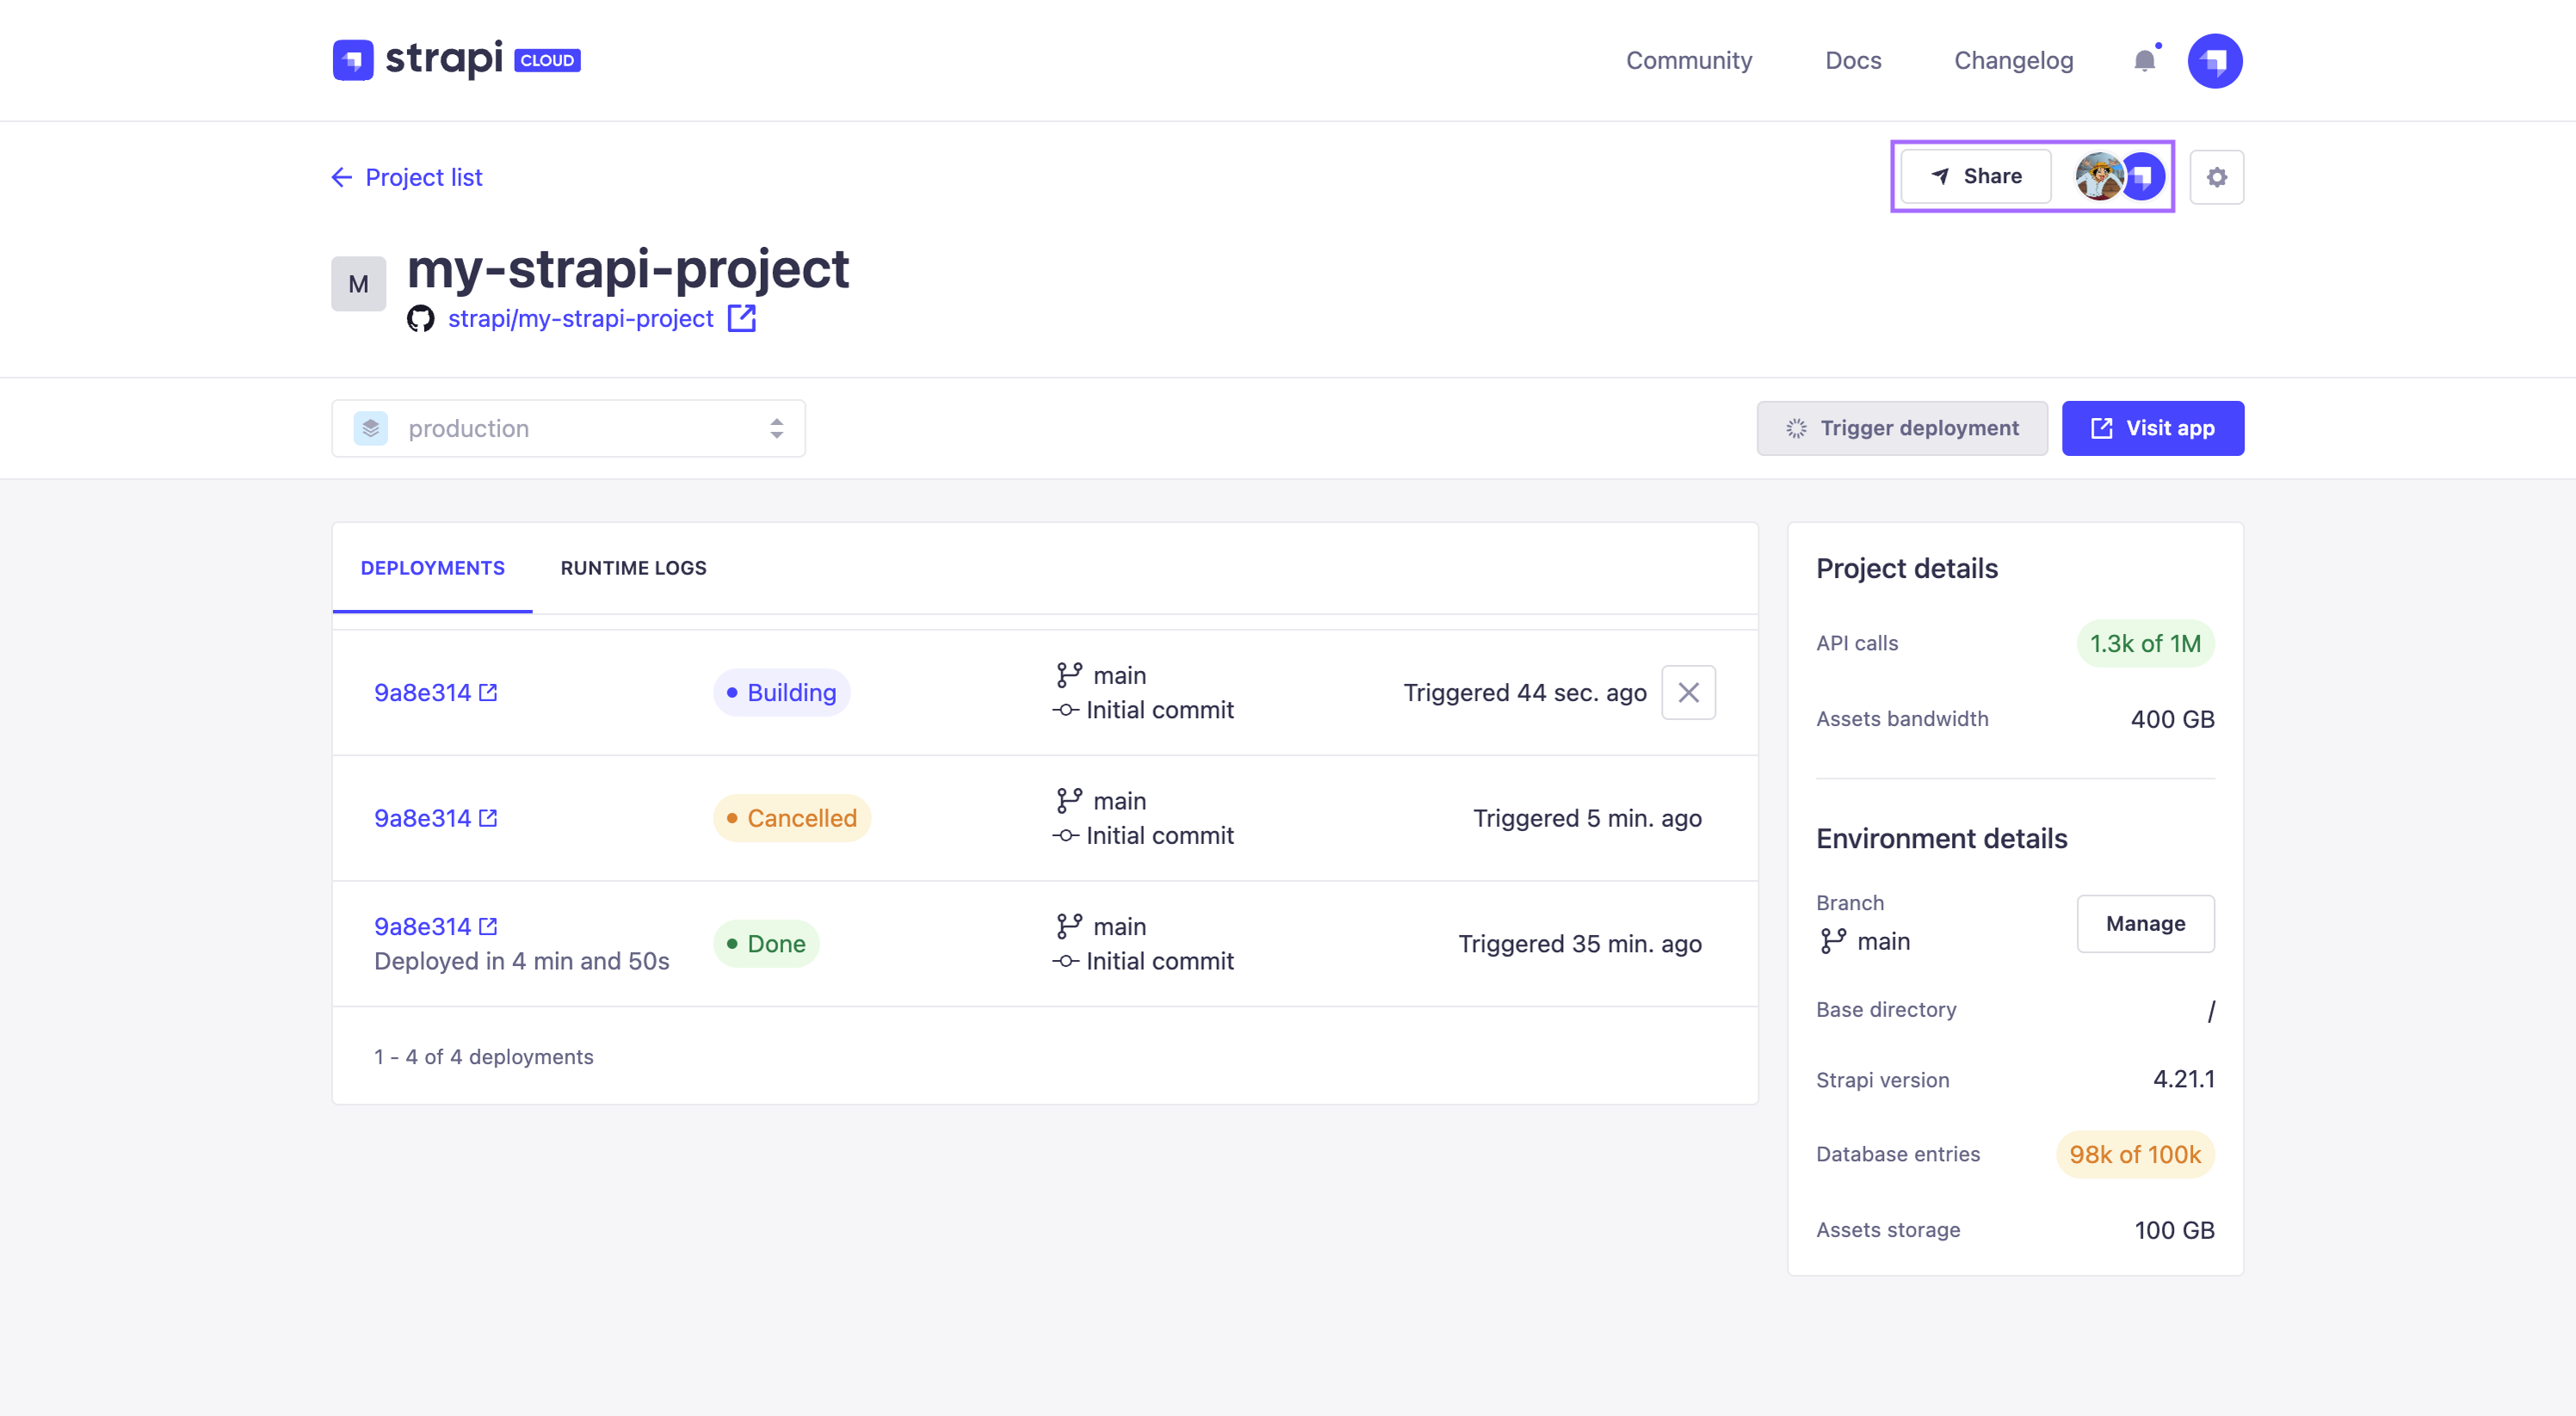Screen dimensions: 2576x1416
Task: Click the Trigger deployment button
Action: (x=1901, y=428)
